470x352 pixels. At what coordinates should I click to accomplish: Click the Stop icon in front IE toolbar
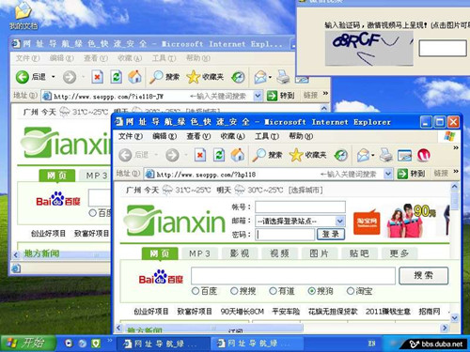tap(200, 155)
